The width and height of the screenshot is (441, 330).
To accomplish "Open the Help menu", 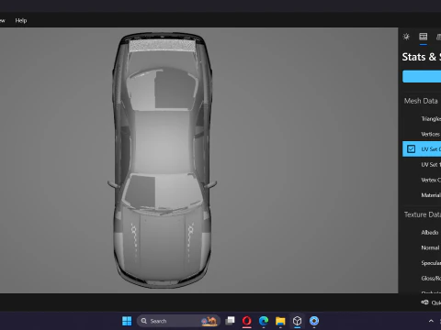I will coord(21,20).
